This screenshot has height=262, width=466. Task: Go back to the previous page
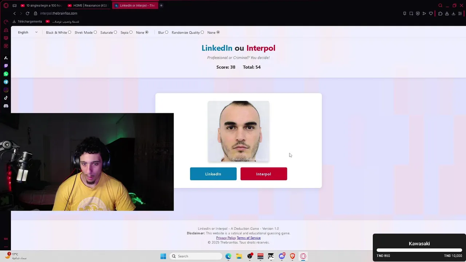click(x=15, y=13)
